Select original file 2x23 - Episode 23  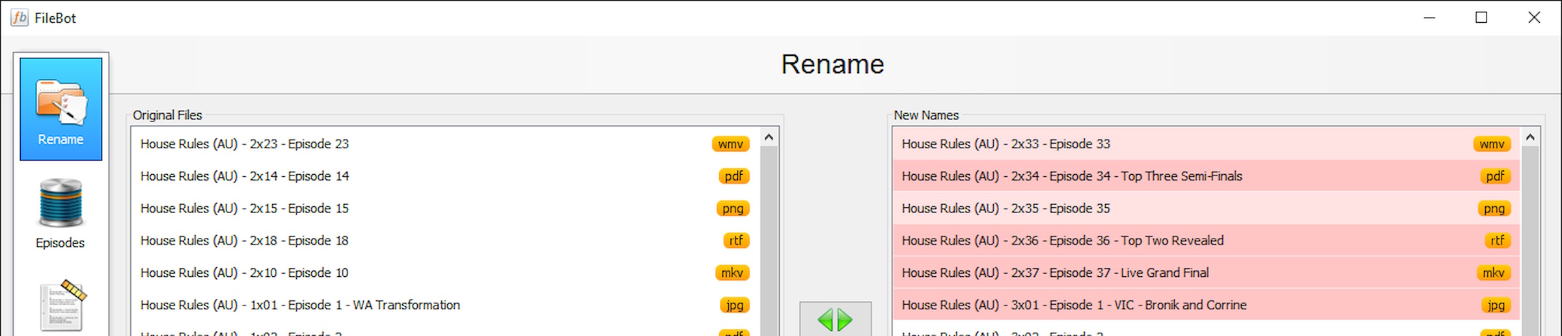(x=445, y=144)
